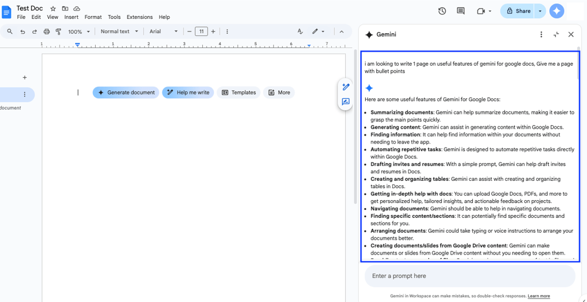Open the Arial font dropdown
Image resolution: width=587 pixels, height=302 pixels.
[163, 32]
